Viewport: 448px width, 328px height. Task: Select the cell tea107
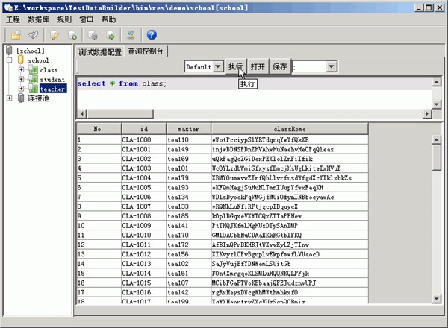click(x=189, y=283)
